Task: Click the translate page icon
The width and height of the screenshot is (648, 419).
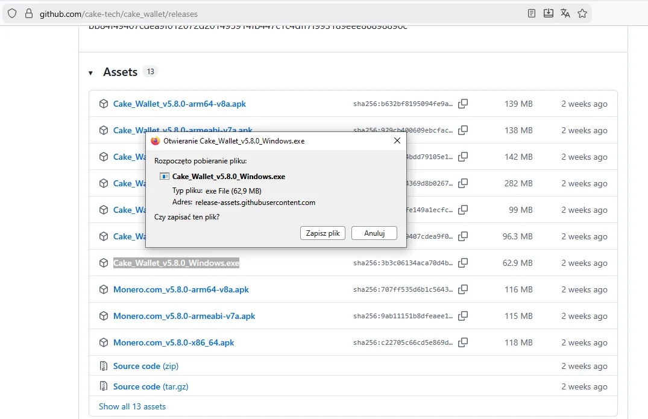Action: click(565, 14)
